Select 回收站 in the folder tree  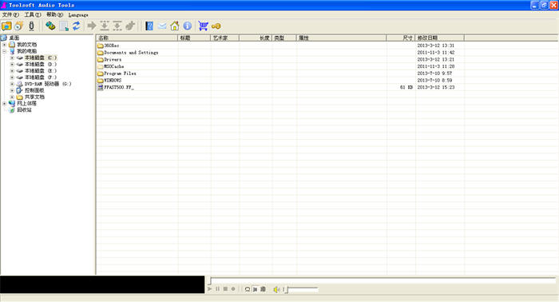[24, 109]
